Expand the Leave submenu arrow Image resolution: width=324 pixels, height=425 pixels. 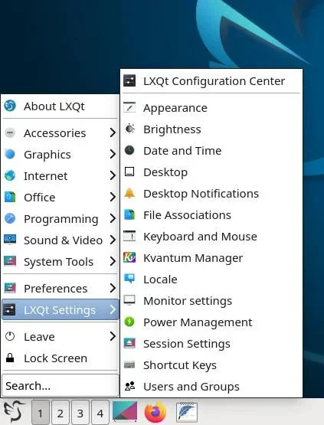pyautogui.click(x=113, y=336)
